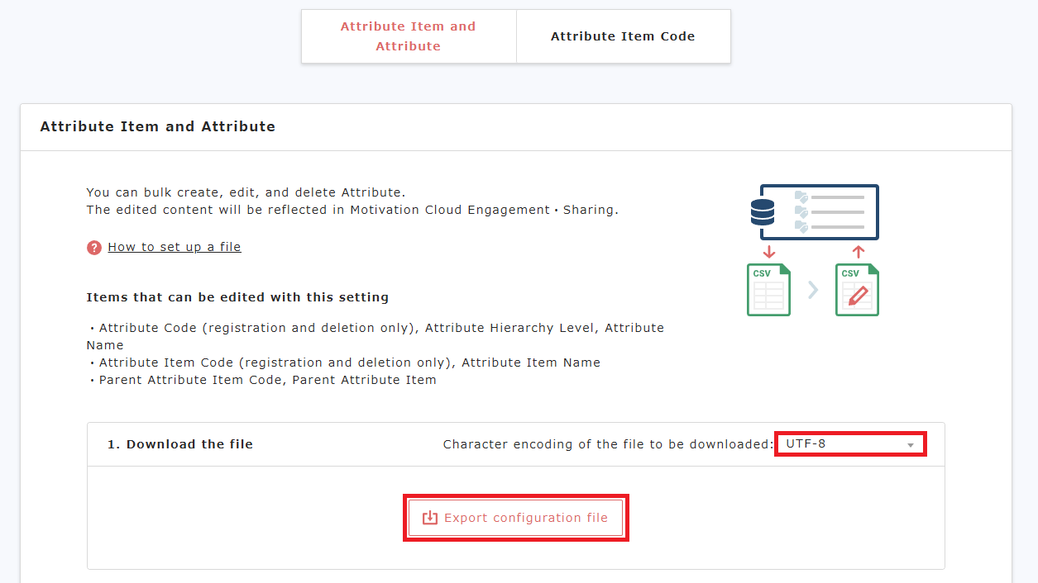Click "Items that can be edited" heading
1038x583 pixels.
pos(237,297)
